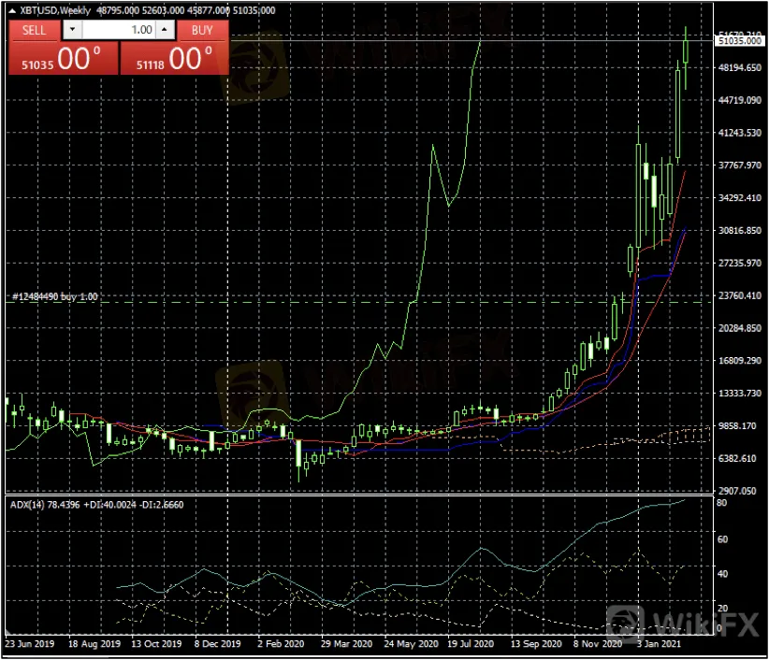Click the 23 Jun 2019 date label
This screenshot has height=660, width=769.
pos(29,643)
